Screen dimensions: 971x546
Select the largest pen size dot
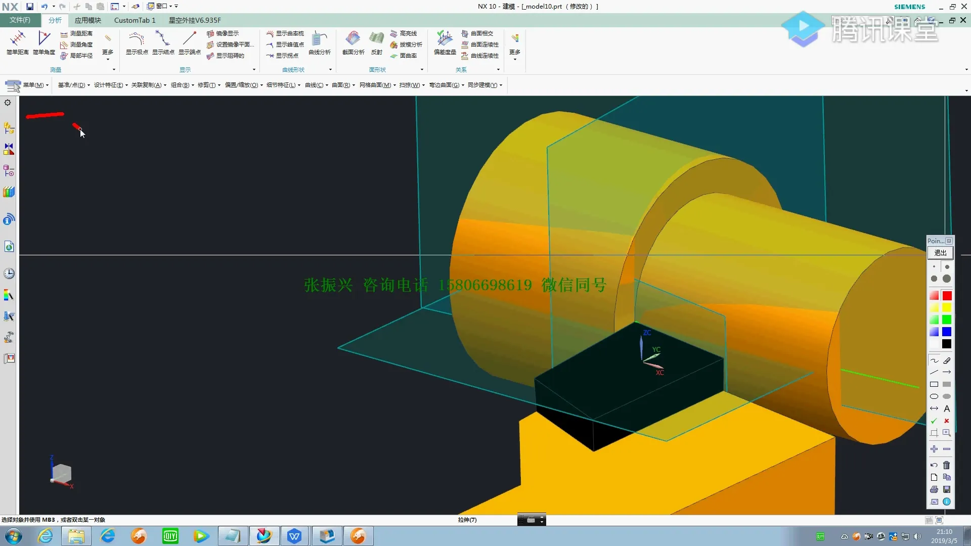(x=947, y=279)
